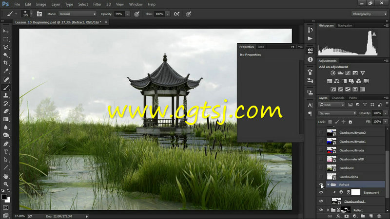Select the Dodge tool
Screen dimensions: 390x219
[x=6, y=135]
